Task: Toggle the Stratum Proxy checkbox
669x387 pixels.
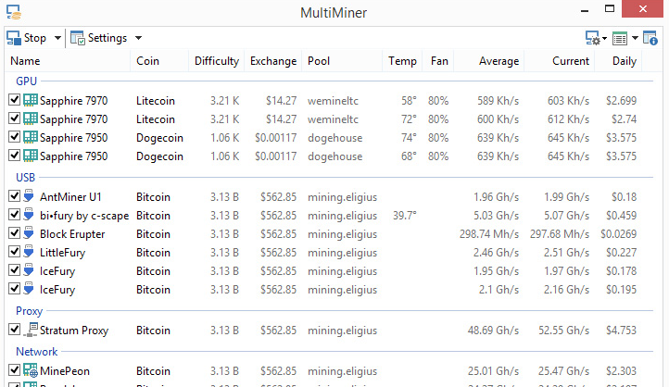Action: tap(14, 330)
